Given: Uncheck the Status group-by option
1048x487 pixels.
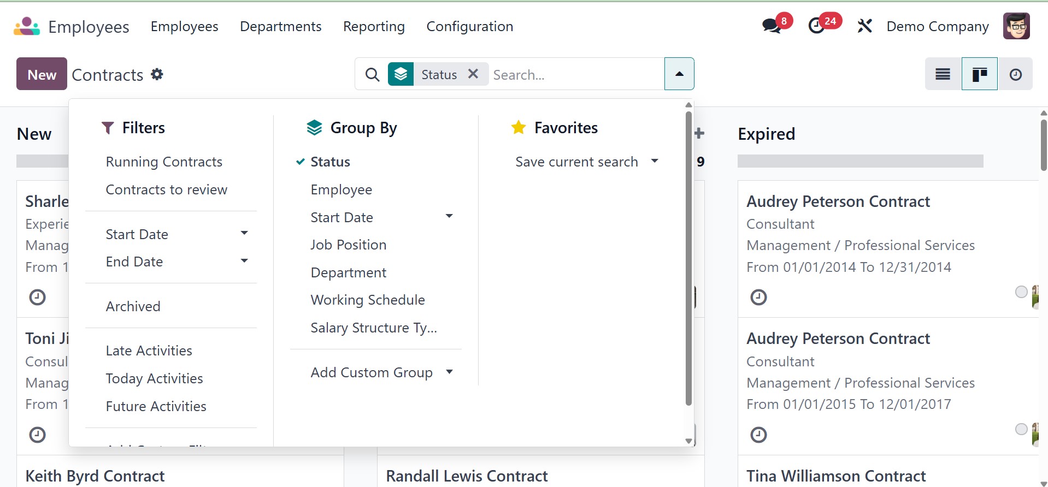Looking at the screenshot, I should 330,162.
